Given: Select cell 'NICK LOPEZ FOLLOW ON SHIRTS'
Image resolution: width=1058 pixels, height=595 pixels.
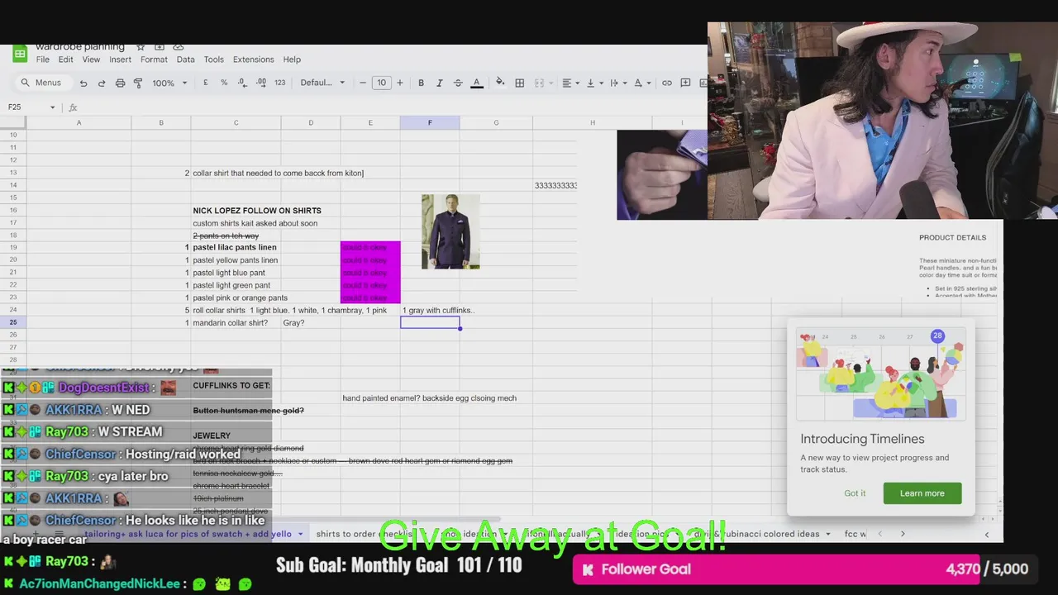Looking at the screenshot, I should click(x=256, y=211).
